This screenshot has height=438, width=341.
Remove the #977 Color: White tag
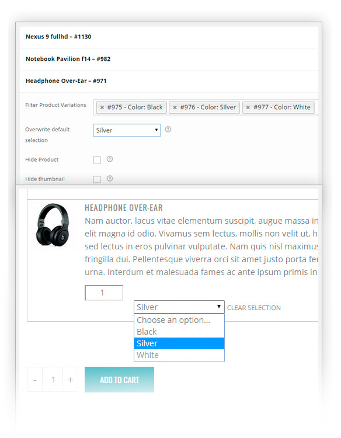coord(248,107)
